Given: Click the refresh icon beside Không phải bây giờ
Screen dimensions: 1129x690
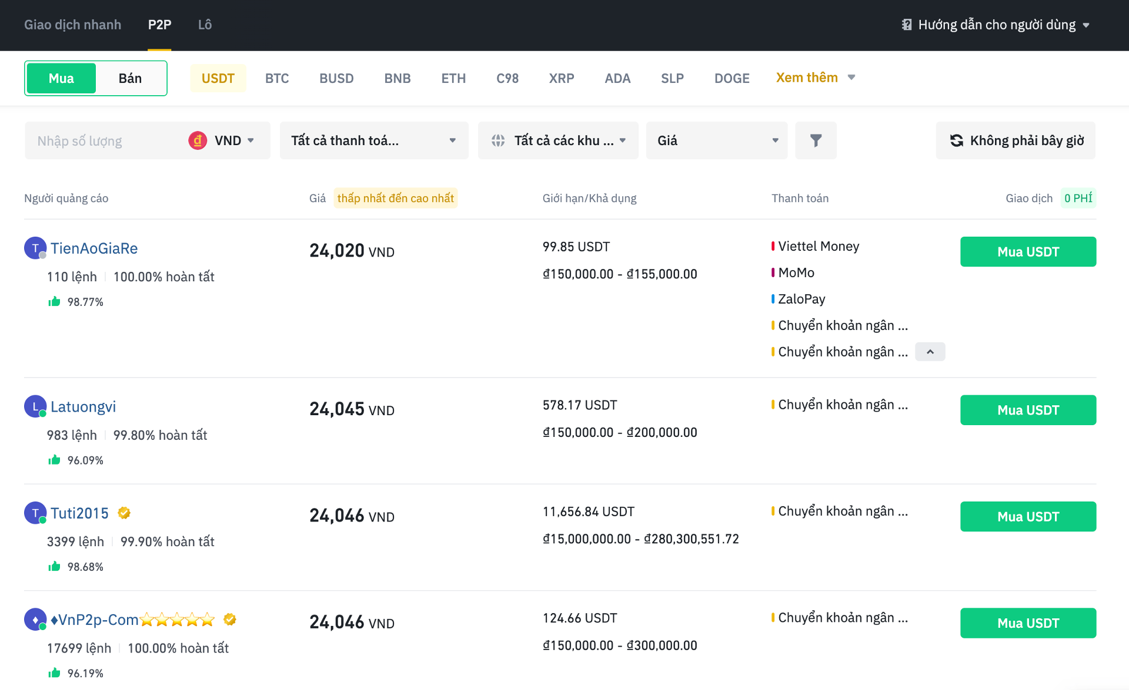Looking at the screenshot, I should click(957, 140).
